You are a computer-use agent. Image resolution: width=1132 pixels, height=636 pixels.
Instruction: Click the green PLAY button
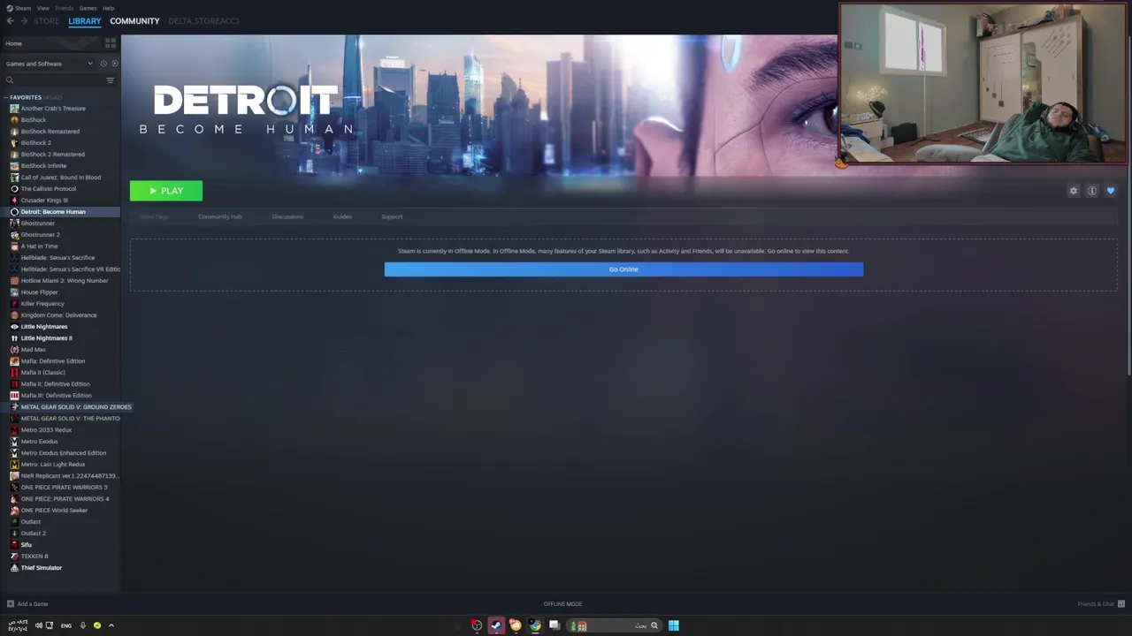pyautogui.click(x=166, y=191)
